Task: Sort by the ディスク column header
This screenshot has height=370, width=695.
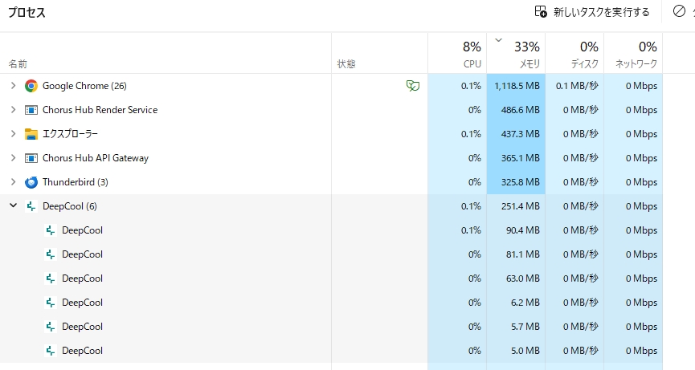Action: coord(574,53)
